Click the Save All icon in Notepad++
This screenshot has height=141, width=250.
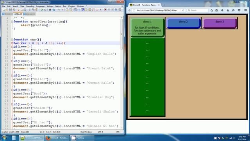click(x=14, y=10)
